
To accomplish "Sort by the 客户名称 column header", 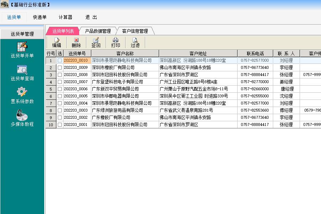I will 125,53.
